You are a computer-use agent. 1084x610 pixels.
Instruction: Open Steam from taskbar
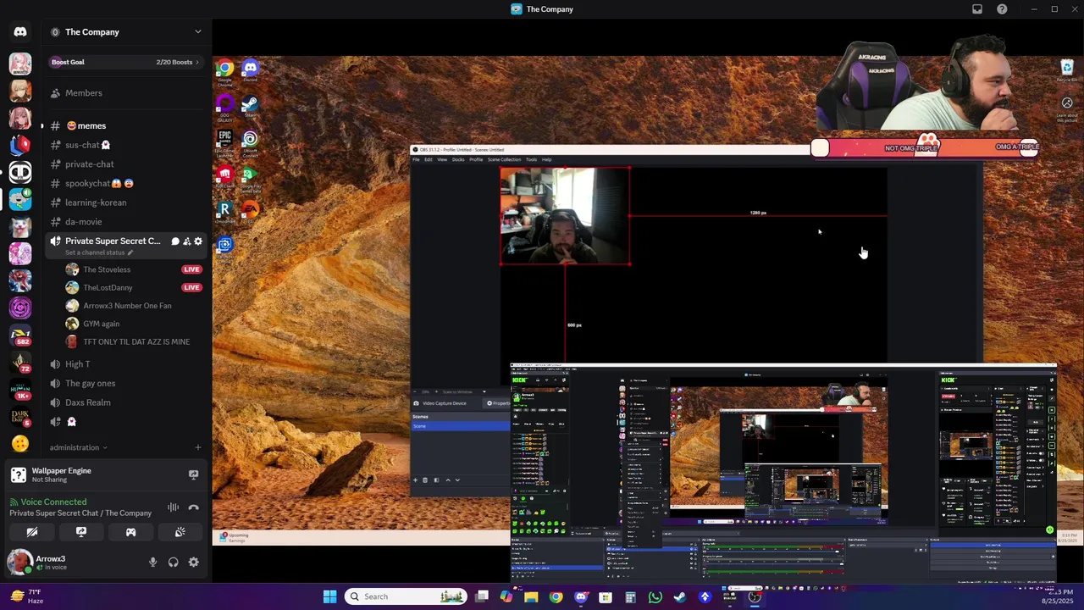click(679, 596)
